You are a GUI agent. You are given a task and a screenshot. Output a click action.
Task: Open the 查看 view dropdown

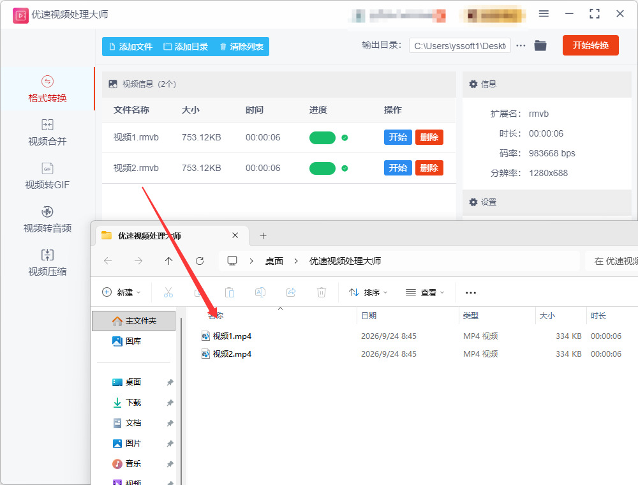coord(425,292)
